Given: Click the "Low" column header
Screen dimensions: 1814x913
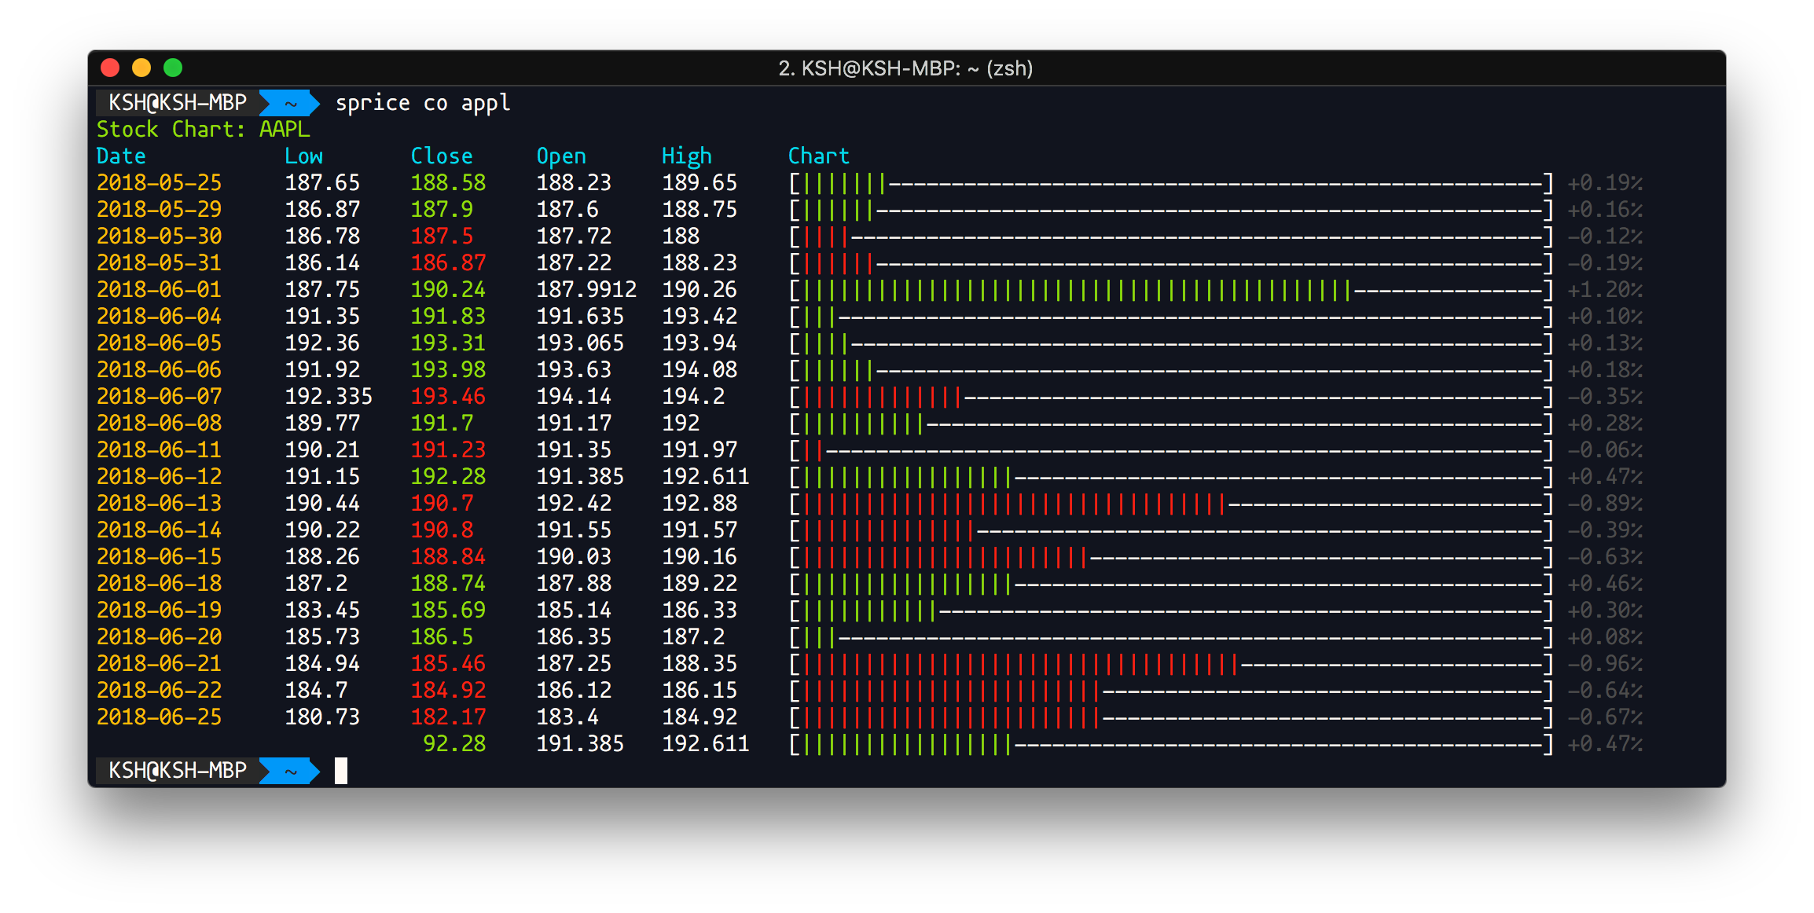Looking at the screenshot, I should click(x=303, y=156).
